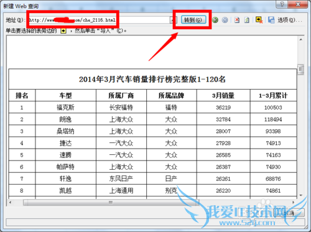The height and width of the screenshot is (232, 311).
Task: Click the 速腾 car model cell
Action: click(x=65, y=155)
